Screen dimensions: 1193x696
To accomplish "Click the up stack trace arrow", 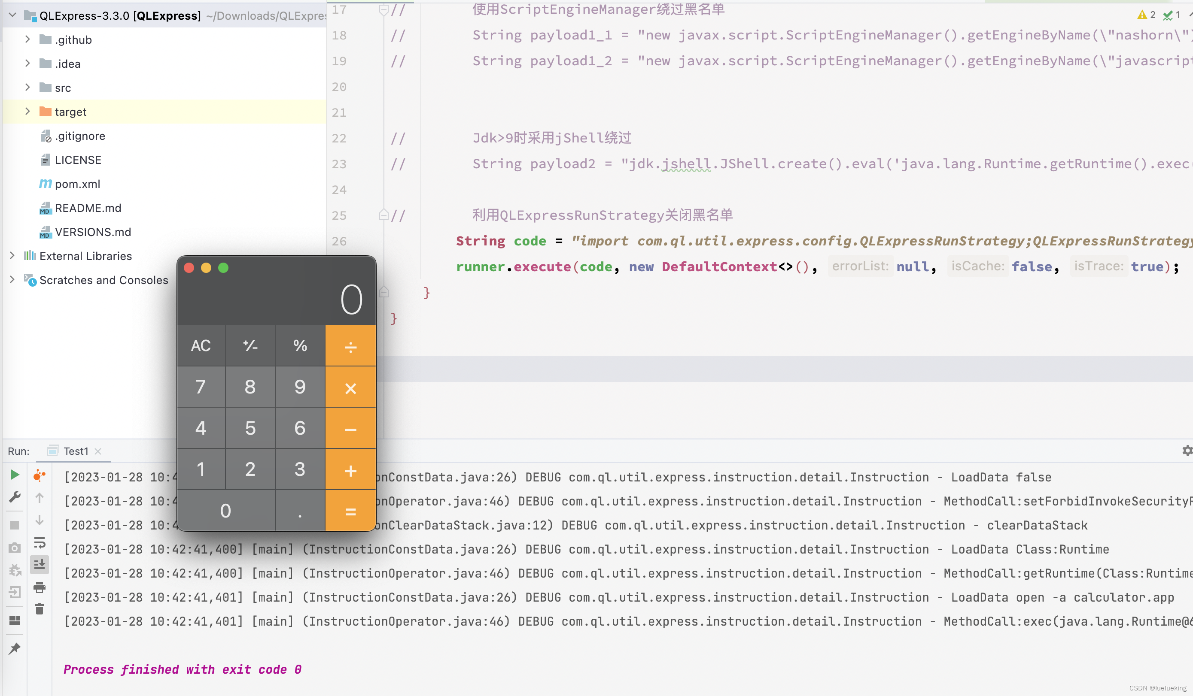I will [40, 498].
